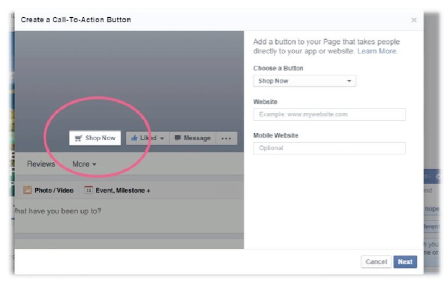Click the Mobile Website field label
Image resolution: width=447 pixels, height=292 pixels.
pos(275,135)
